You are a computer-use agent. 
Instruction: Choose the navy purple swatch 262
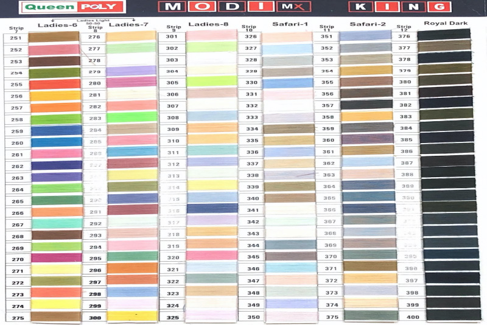pos(57,166)
